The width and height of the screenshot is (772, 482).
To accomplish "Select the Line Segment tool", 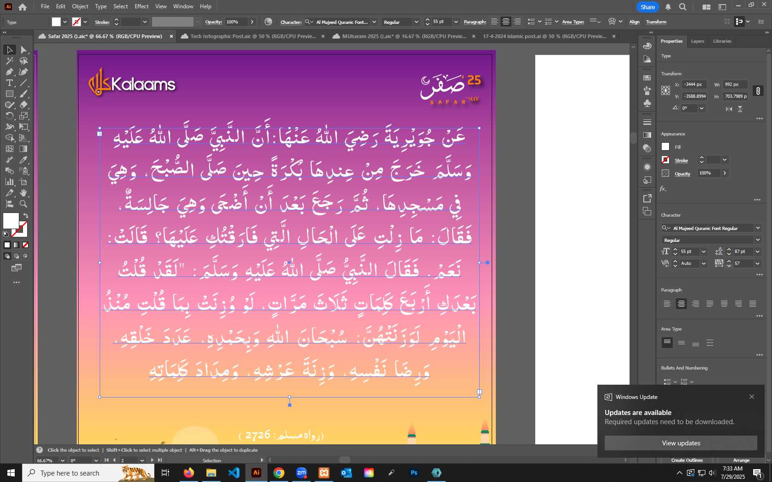I will (x=24, y=83).
